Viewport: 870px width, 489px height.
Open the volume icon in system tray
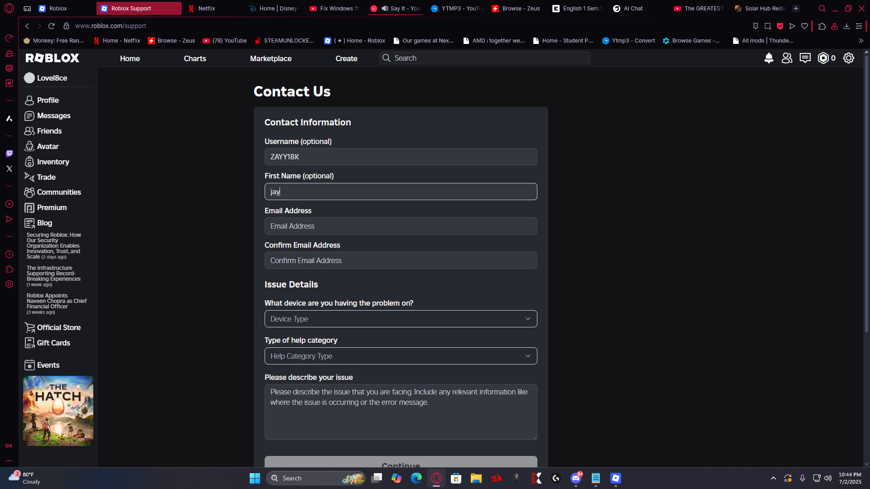click(828, 478)
